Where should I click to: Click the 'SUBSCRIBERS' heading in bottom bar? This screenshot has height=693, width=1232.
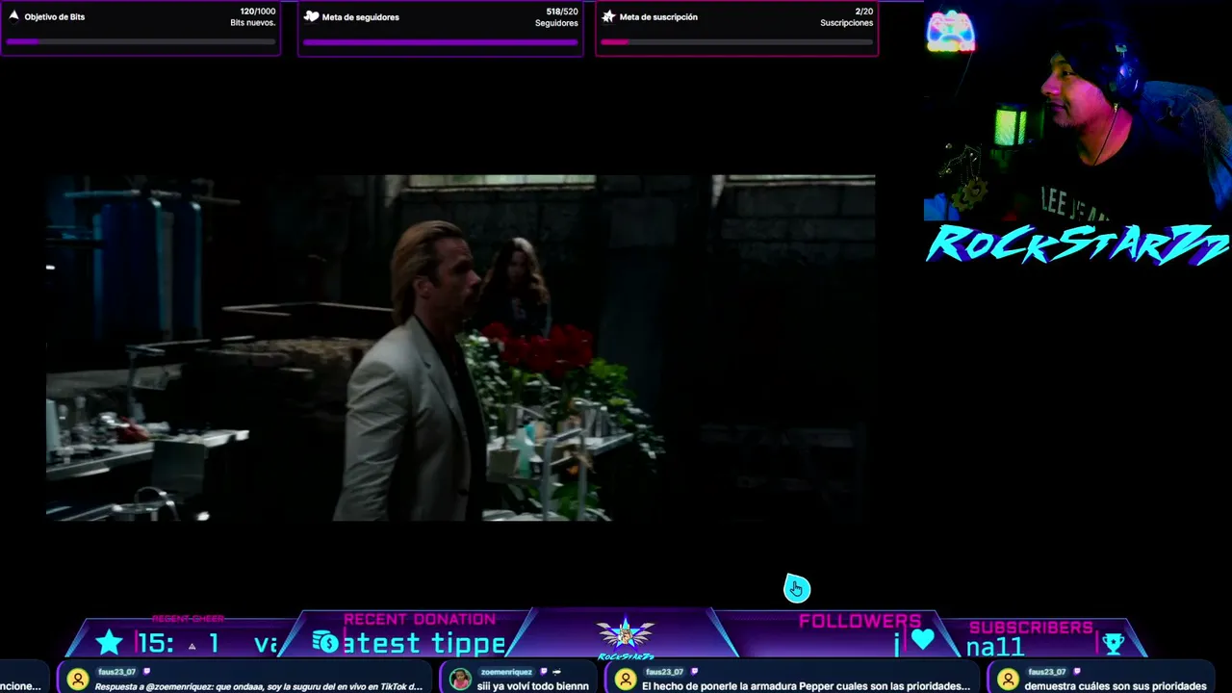point(1031,628)
